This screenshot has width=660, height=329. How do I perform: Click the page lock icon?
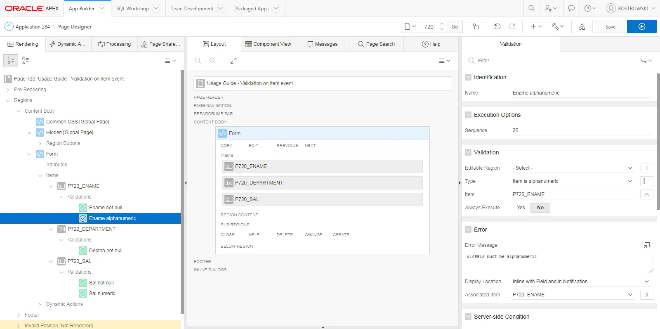(x=476, y=26)
